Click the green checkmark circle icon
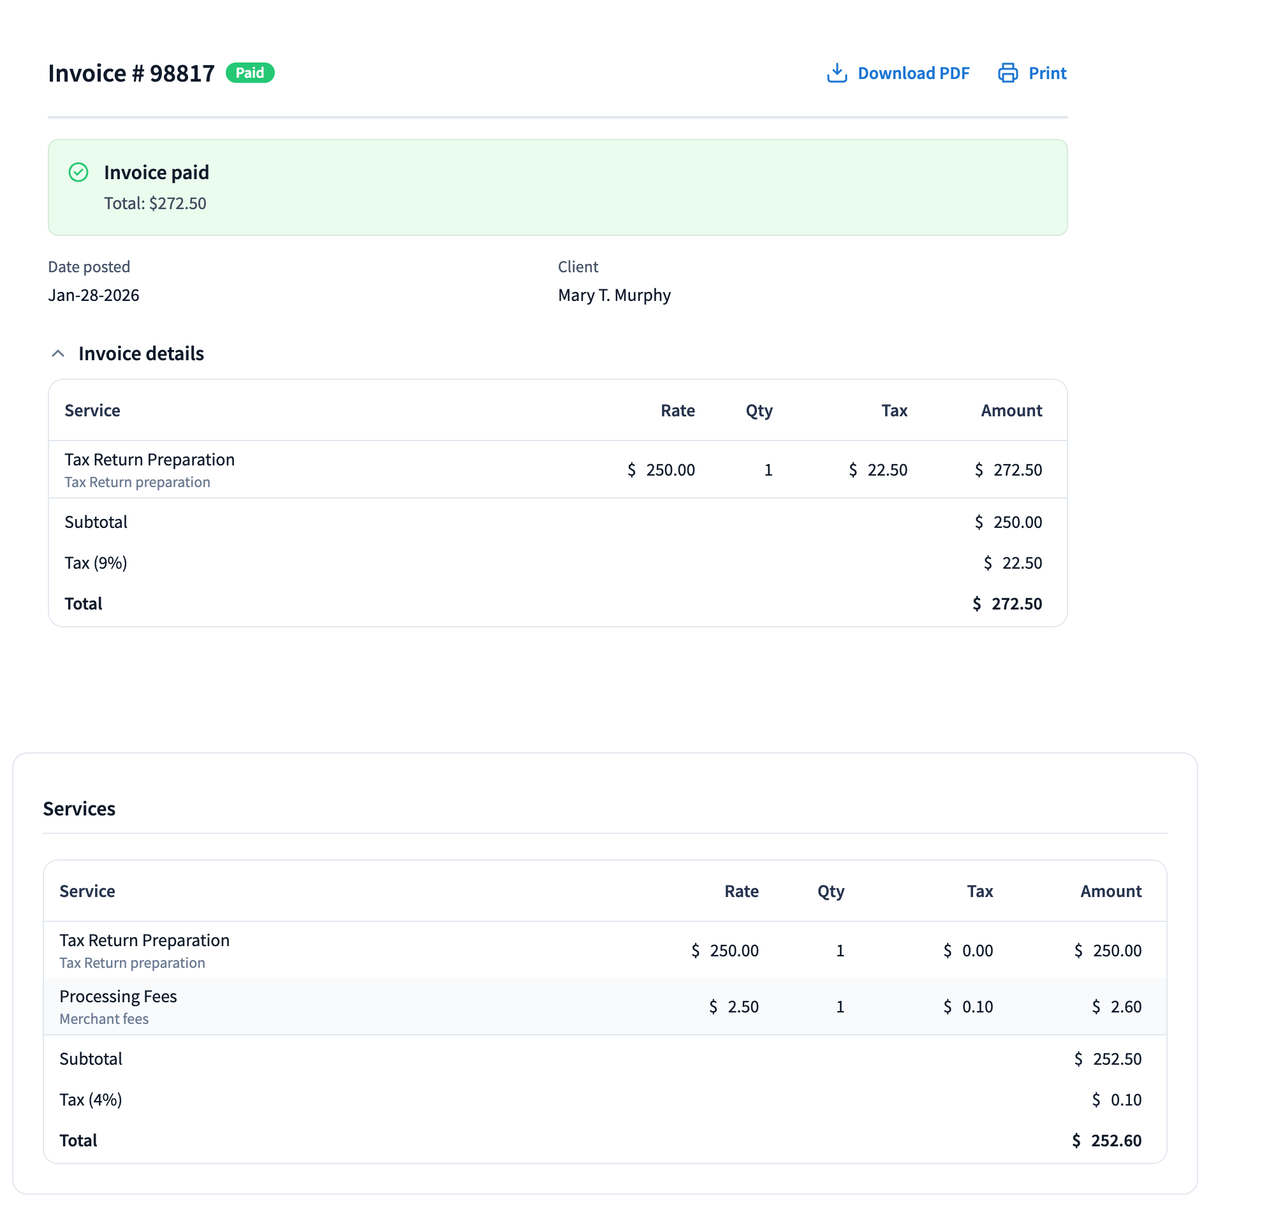Screen dimensions: 1283x1205 tap(78, 172)
